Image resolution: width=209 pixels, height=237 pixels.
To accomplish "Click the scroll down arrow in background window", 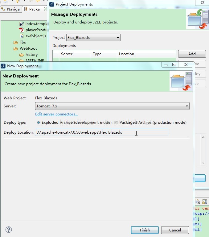I will pyautogui.click(x=203, y=163).
